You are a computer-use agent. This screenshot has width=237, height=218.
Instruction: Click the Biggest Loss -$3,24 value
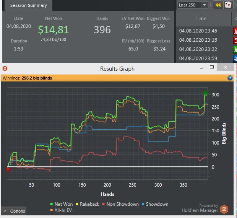pyautogui.click(x=158, y=49)
